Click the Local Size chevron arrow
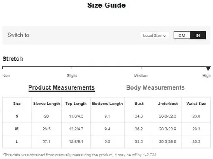This screenshot has height=159, width=213. click(x=164, y=36)
